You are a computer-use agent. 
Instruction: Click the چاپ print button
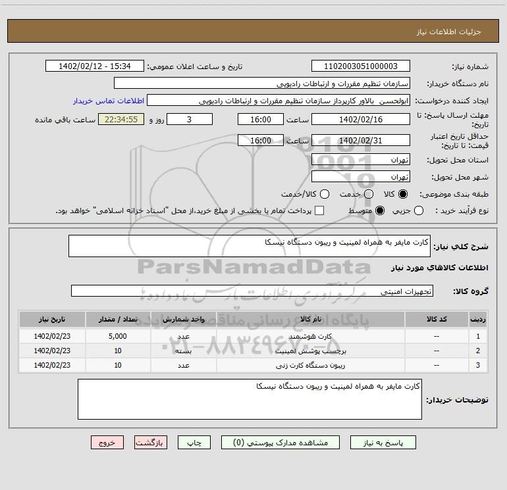(x=194, y=443)
